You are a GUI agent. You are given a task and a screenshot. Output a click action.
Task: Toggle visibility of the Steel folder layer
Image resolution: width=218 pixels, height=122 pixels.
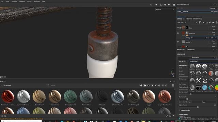(178, 27)
